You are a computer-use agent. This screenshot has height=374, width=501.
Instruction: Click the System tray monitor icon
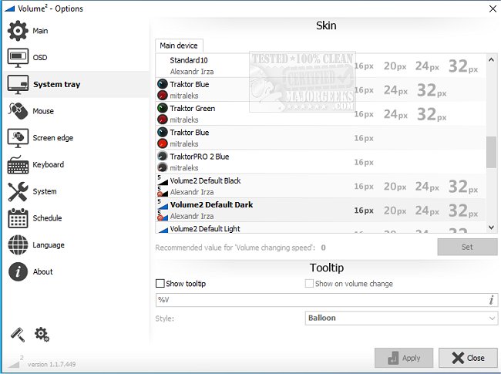pyautogui.click(x=18, y=84)
